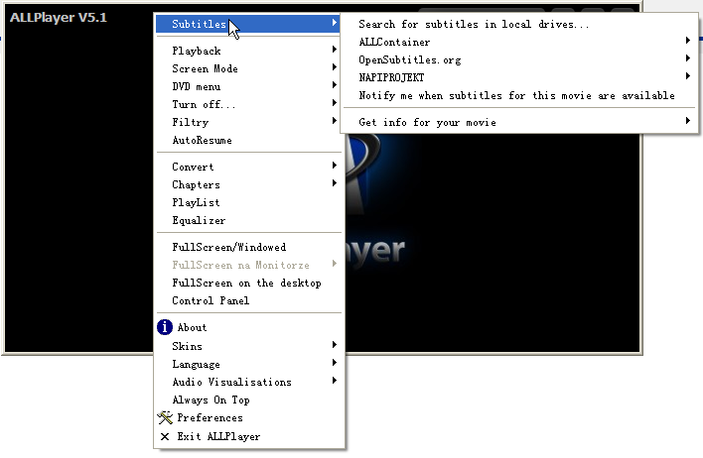Image resolution: width=703 pixels, height=458 pixels.
Task: Click the arrow beside ALLContainer
Action: (688, 41)
